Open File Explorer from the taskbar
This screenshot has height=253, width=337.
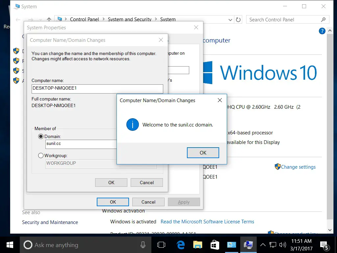pyautogui.click(x=197, y=245)
